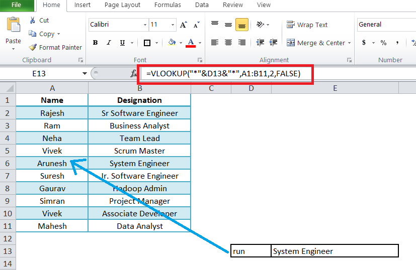
Task: Switch to the Formulas tab
Action: coord(168,5)
